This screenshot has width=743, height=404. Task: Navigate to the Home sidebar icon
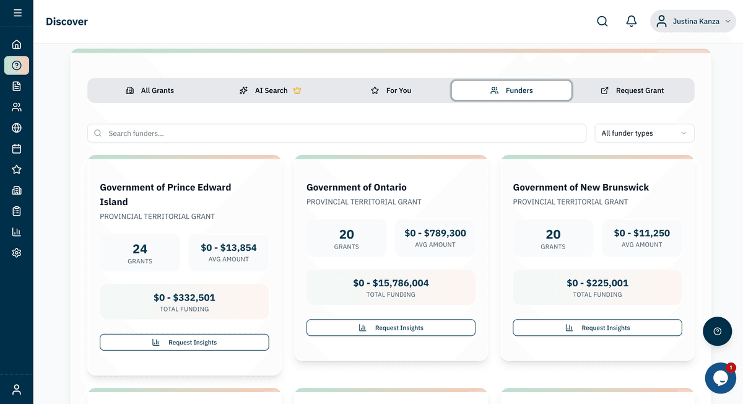point(16,44)
